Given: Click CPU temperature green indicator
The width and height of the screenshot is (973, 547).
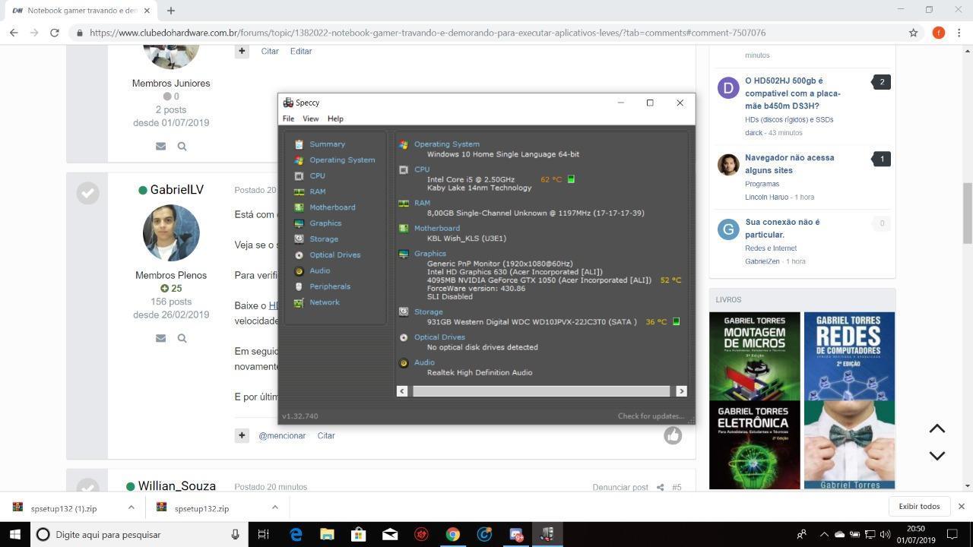Looking at the screenshot, I should coord(571,179).
